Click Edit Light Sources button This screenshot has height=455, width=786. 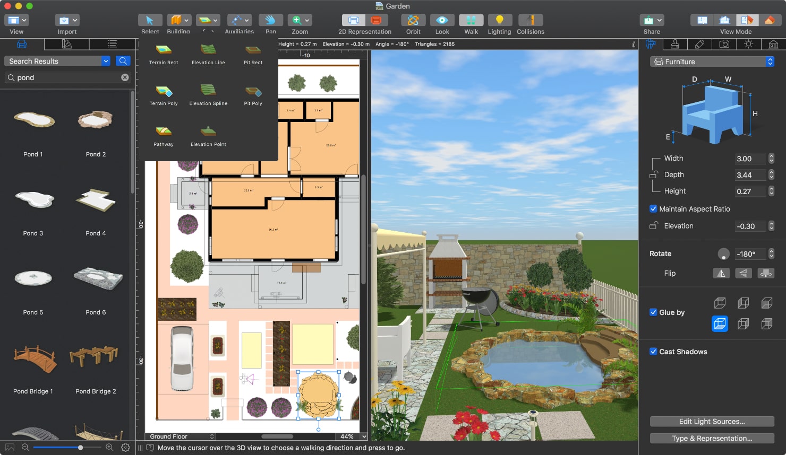tap(712, 422)
